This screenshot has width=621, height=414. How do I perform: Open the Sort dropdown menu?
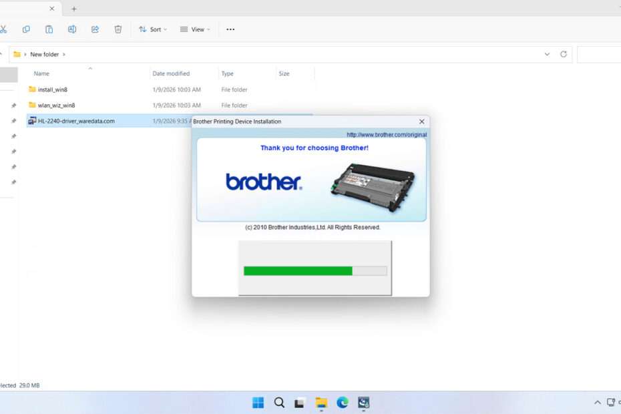click(x=152, y=29)
